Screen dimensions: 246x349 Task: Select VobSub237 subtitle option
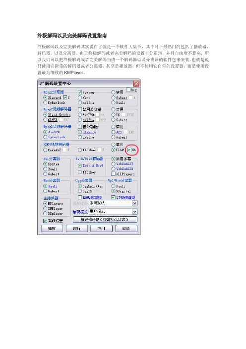(113, 164)
